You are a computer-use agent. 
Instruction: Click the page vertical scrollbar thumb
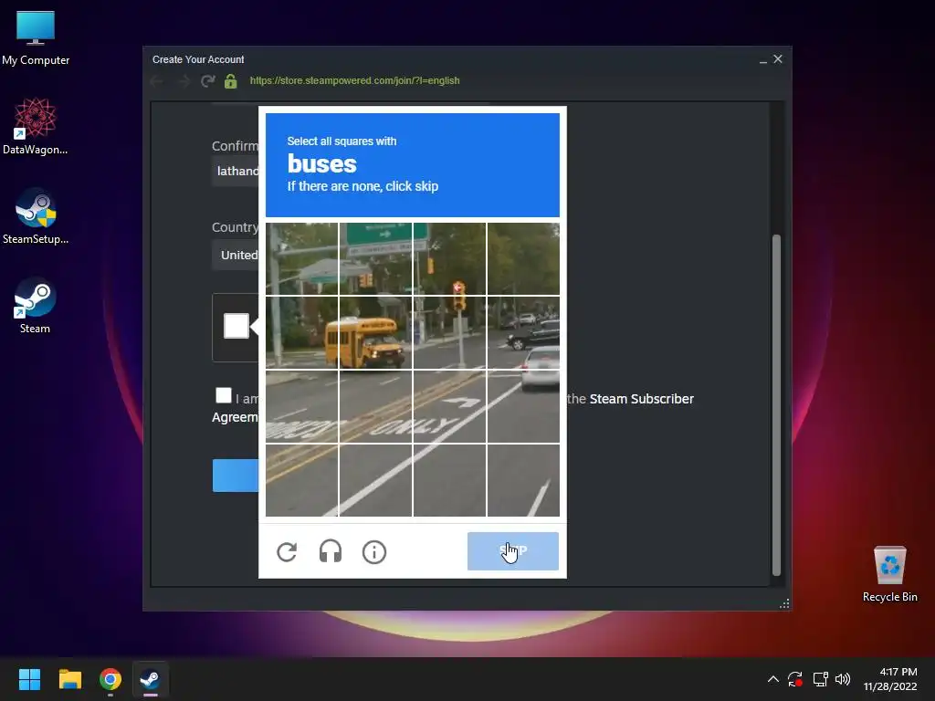(776, 404)
